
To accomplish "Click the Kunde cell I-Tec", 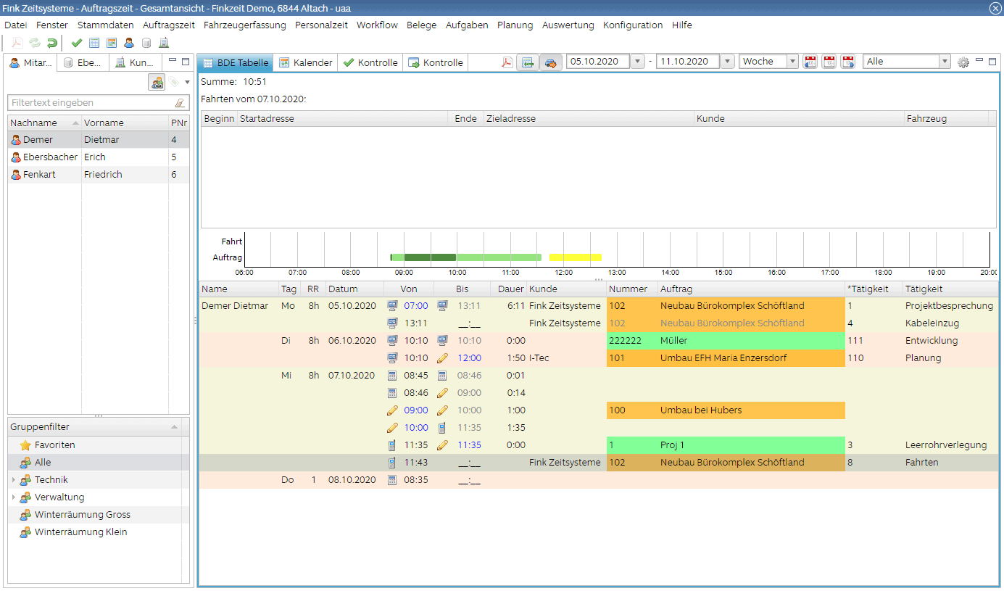I will (567, 358).
